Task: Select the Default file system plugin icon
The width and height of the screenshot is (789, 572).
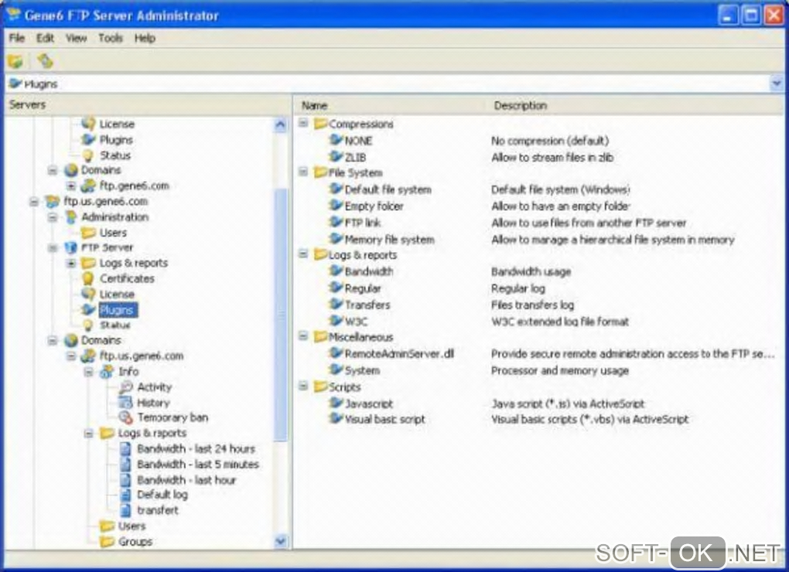Action: coord(336,189)
